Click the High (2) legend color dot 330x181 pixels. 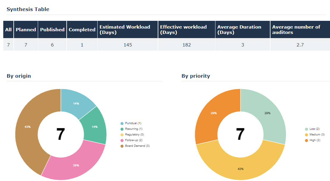[x=306, y=140]
